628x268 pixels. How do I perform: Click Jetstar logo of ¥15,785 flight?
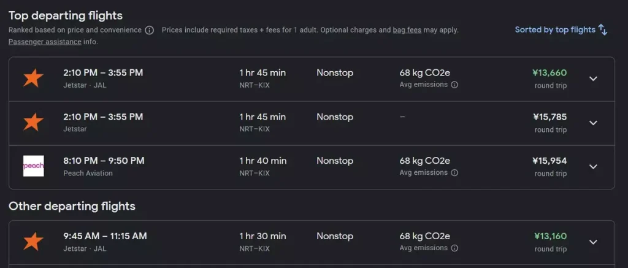[33, 123]
